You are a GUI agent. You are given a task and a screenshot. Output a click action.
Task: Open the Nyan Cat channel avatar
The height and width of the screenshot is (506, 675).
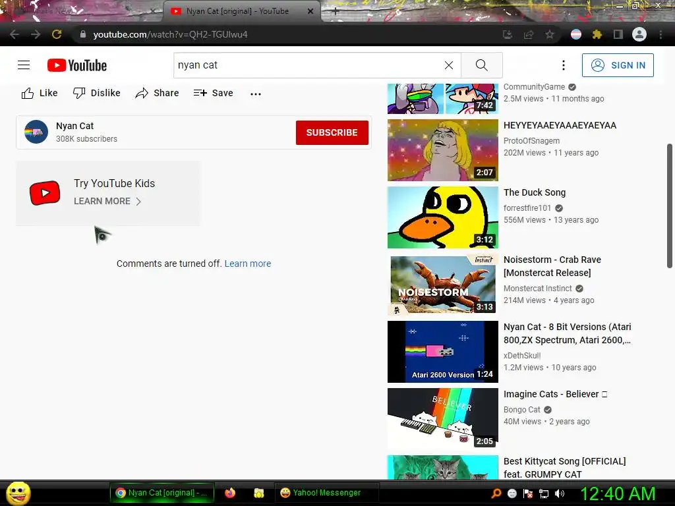tap(36, 132)
